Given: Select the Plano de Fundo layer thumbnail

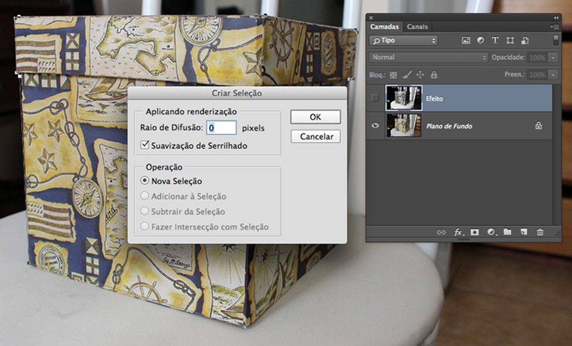Looking at the screenshot, I should coord(404,125).
